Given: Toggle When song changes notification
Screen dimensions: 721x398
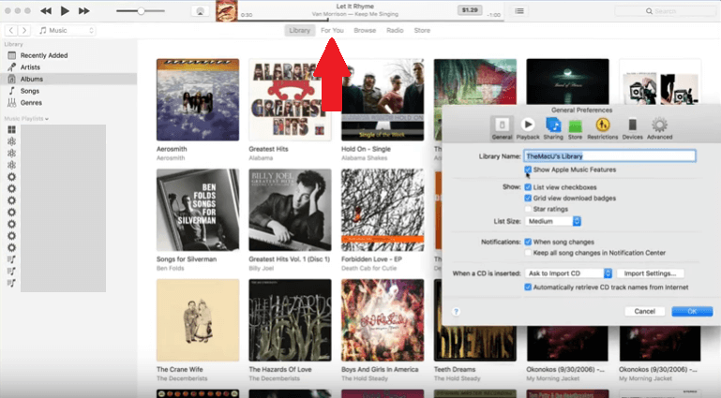Looking at the screenshot, I should click(528, 242).
